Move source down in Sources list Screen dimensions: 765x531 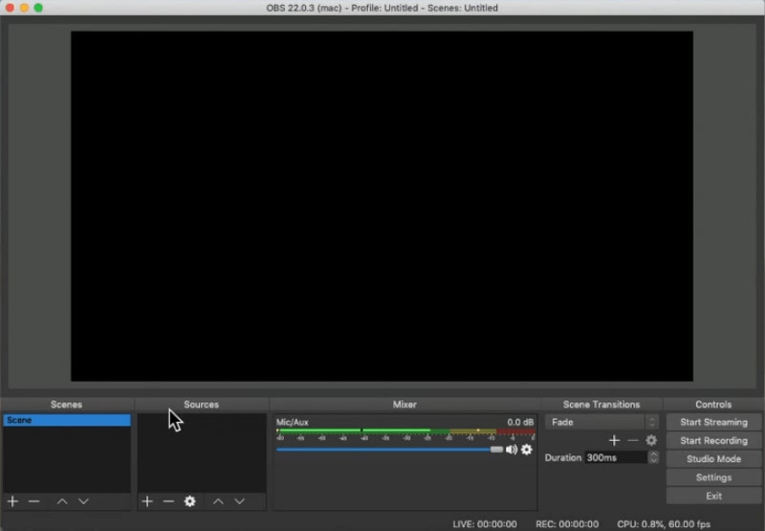tap(239, 501)
